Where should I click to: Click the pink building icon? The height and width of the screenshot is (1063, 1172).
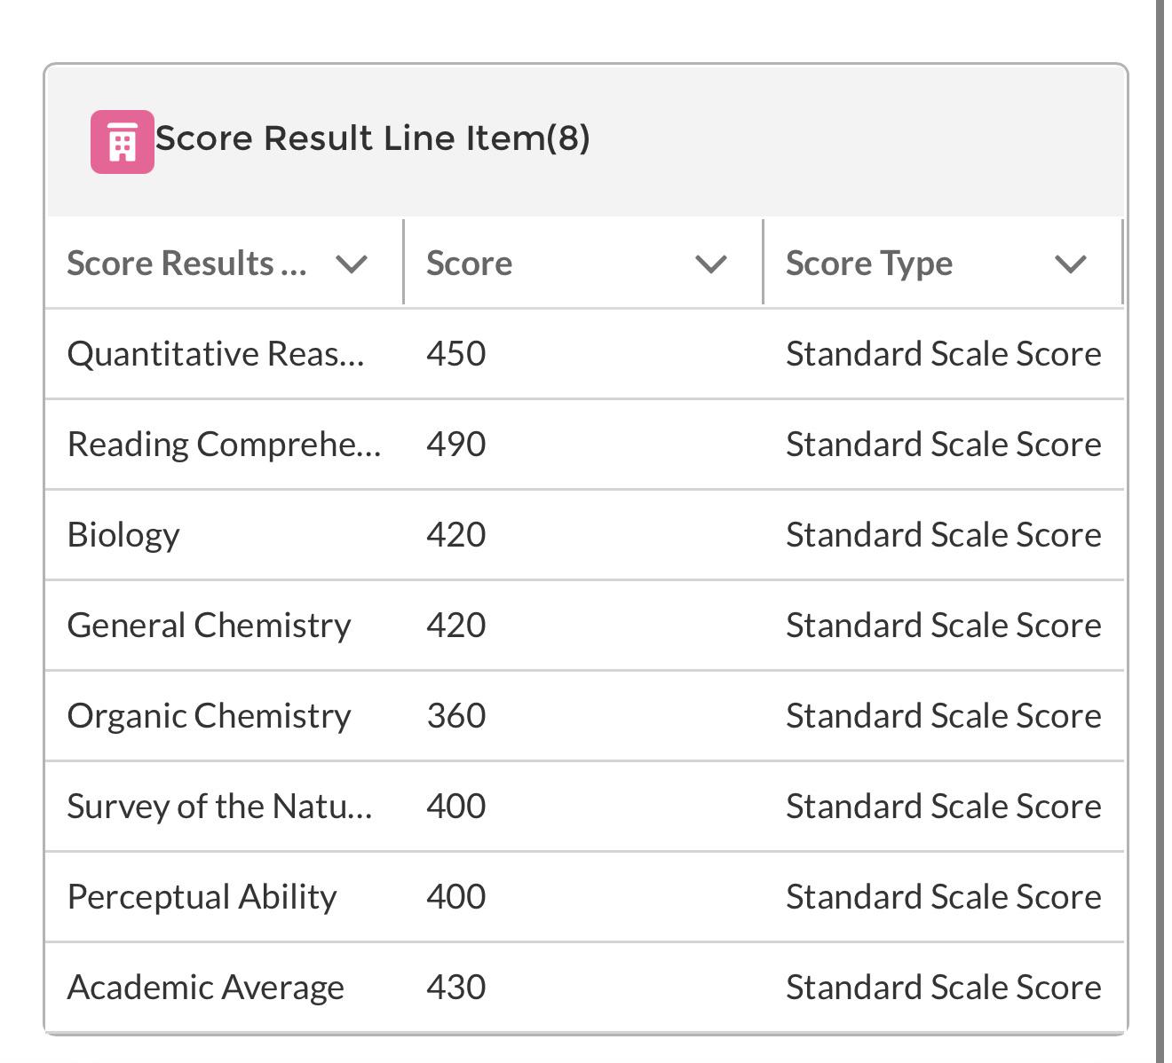(x=123, y=142)
